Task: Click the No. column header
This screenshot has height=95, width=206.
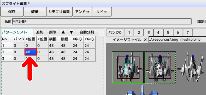Action: [x=7, y=39]
